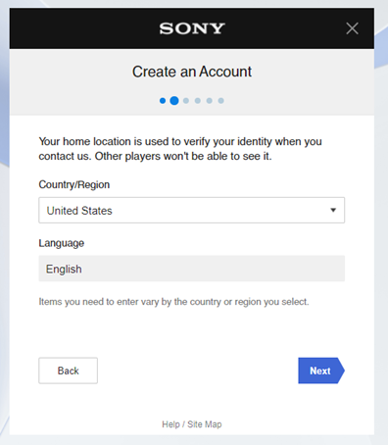Click the English Language field
The height and width of the screenshot is (445, 388).
tap(192, 269)
